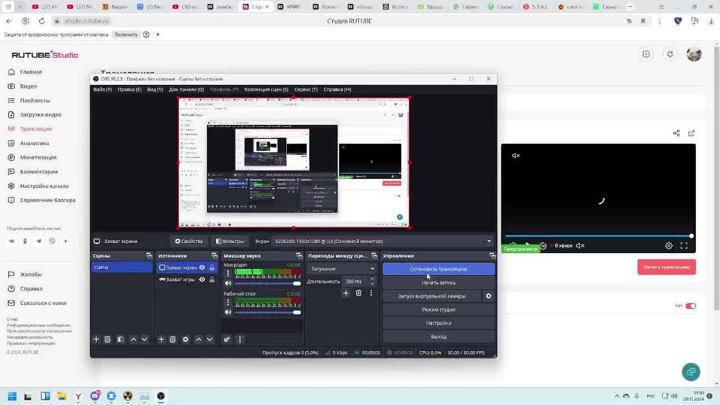Open properties gear for selected source
This screenshot has width=720, height=405.
click(186, 339)
